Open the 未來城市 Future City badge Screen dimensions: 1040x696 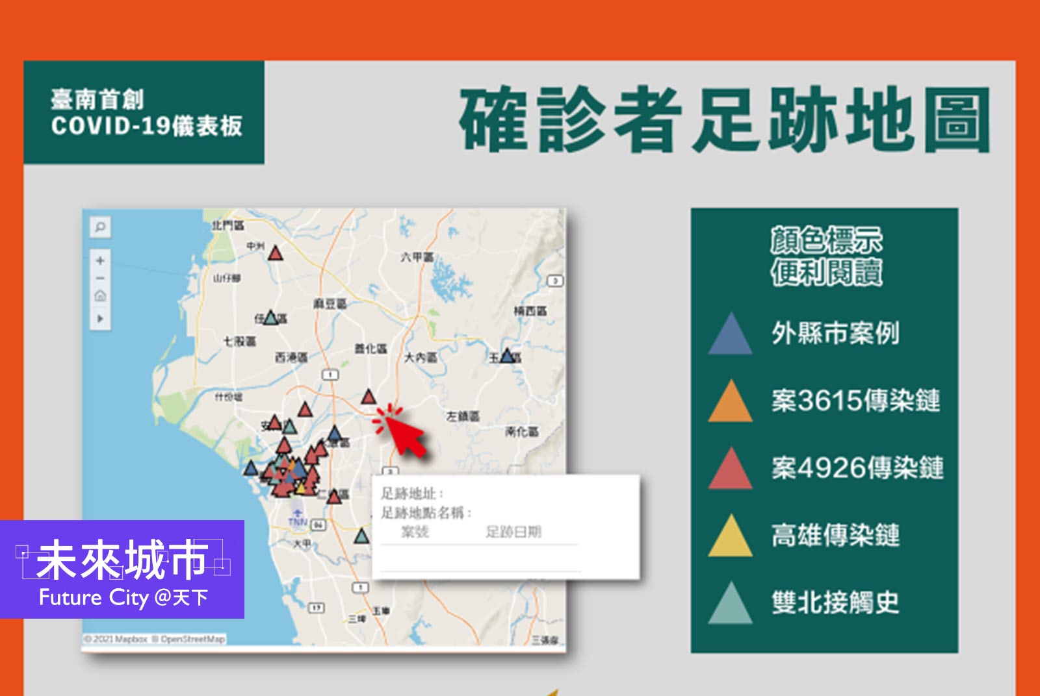(122, 569)
